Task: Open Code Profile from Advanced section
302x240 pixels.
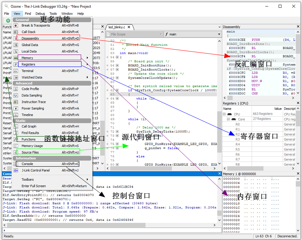Action: pos(30,89)
